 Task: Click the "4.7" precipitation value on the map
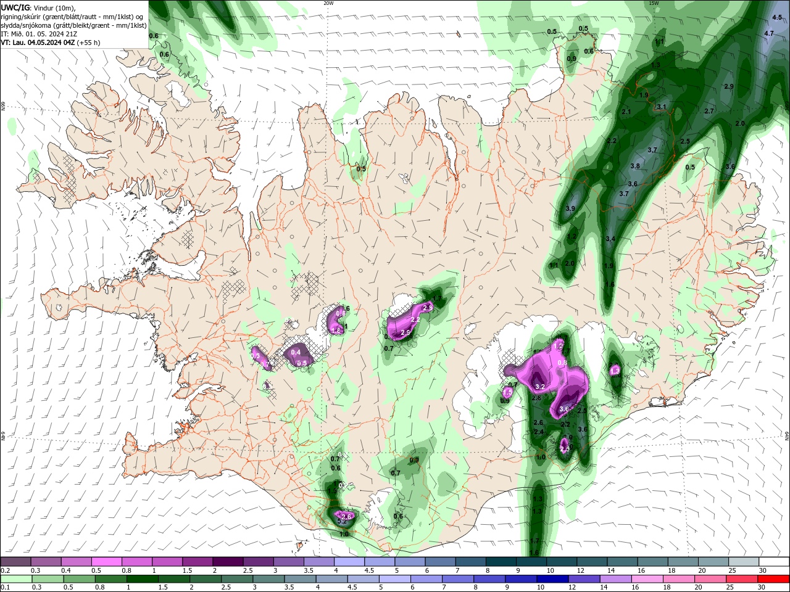[x=769, y=33]
